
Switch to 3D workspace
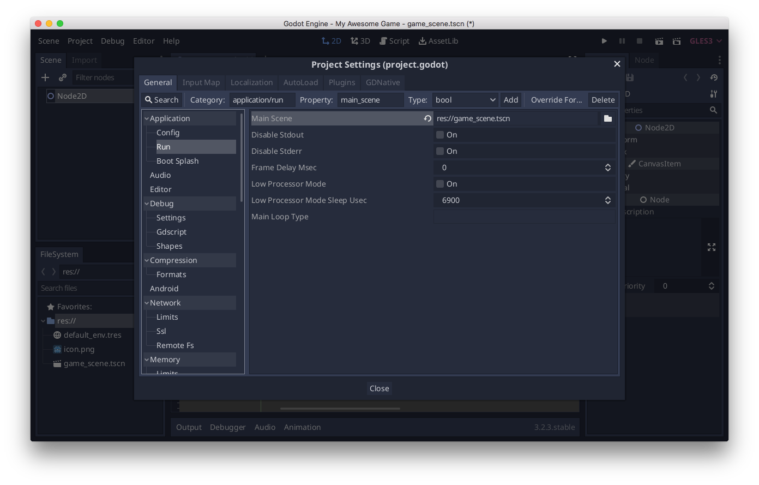(x=360, y=41)
